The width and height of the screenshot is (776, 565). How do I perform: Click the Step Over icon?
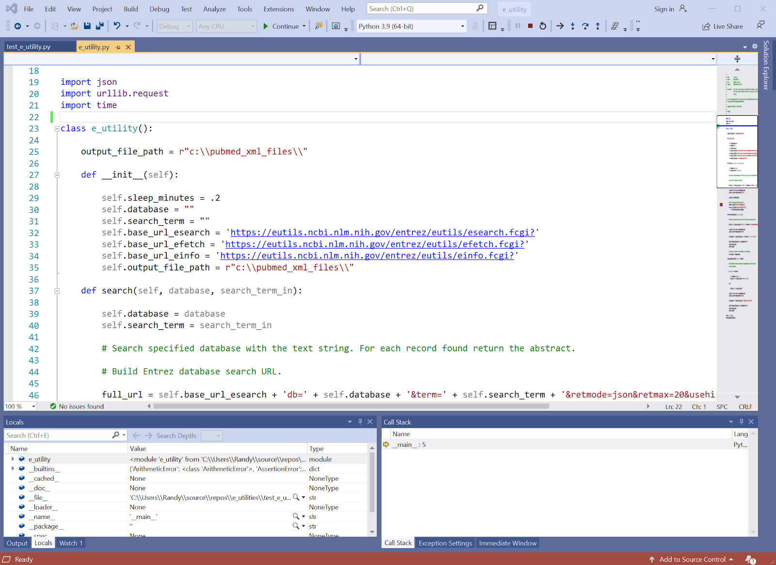(585, 26)
